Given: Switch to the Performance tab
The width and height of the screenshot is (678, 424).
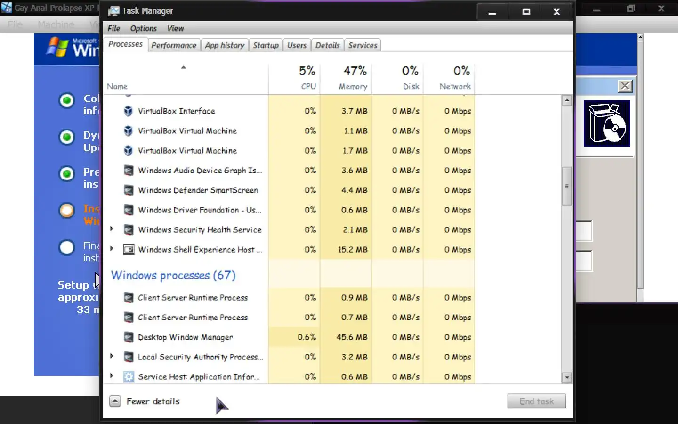Looking at the screenshot, I should click(x=174, y=45).
